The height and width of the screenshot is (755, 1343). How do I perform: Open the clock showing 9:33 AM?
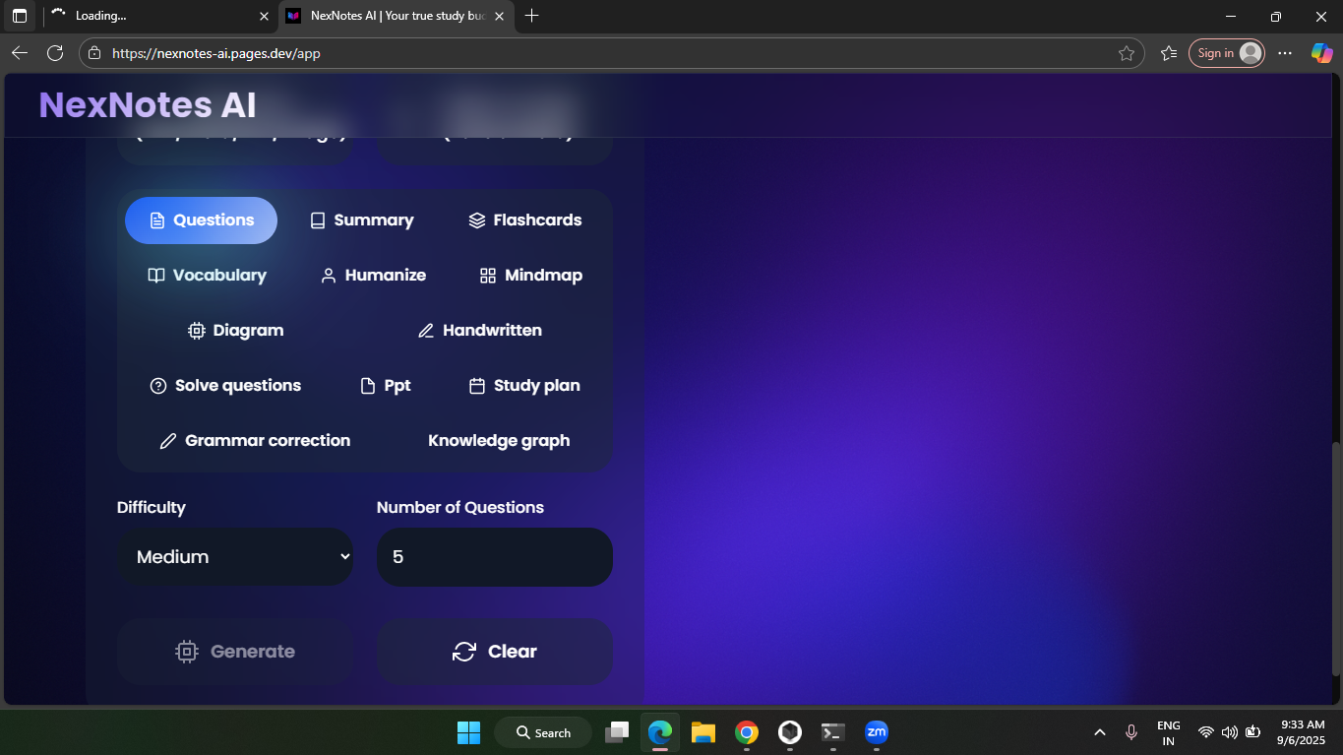pyautogui.click(x=1303, y=732)
